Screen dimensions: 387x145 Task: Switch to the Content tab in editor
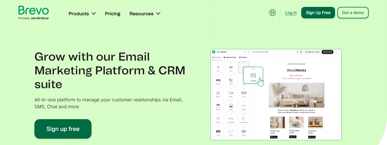(x=216, y=57)
